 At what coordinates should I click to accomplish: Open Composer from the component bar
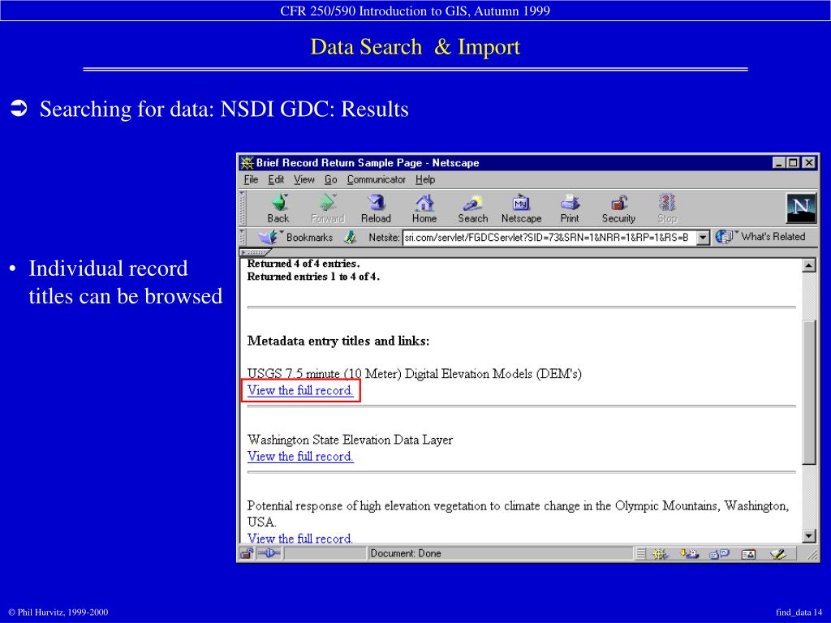(x=778, y=554)
